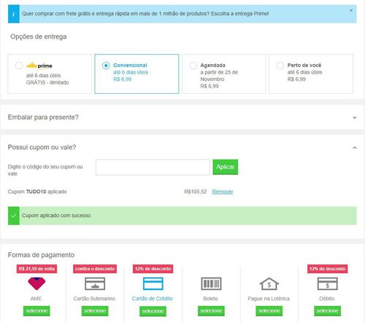
Task: Choose Perto de você delivery radio
Action: (x=280, y=66)
